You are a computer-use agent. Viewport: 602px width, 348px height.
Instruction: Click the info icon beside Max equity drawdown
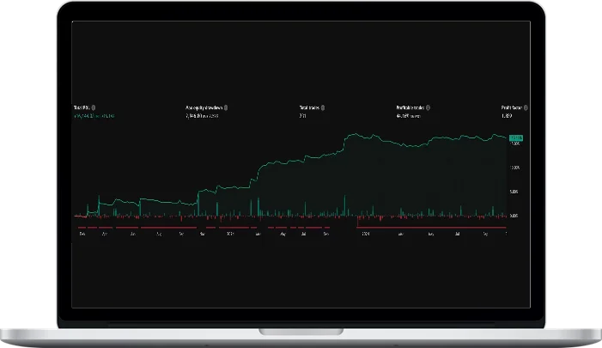227,107
